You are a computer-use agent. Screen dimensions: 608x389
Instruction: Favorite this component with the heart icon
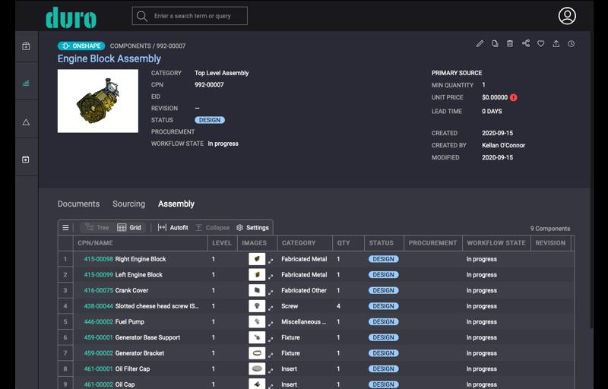(x=540, y=44)
